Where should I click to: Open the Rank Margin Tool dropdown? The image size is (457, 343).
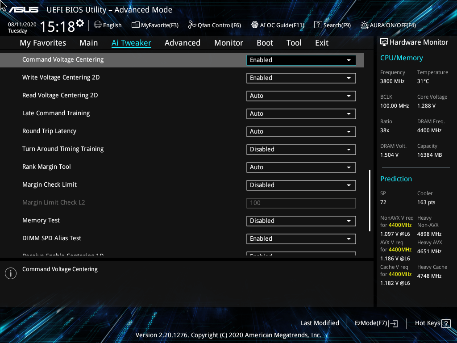(301, 167)
